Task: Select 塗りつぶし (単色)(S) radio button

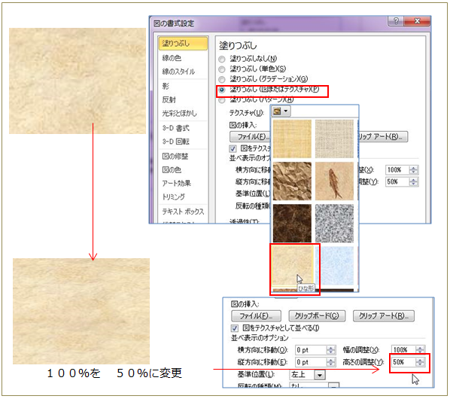Action: pyautogui.click(x=221, y=69)
